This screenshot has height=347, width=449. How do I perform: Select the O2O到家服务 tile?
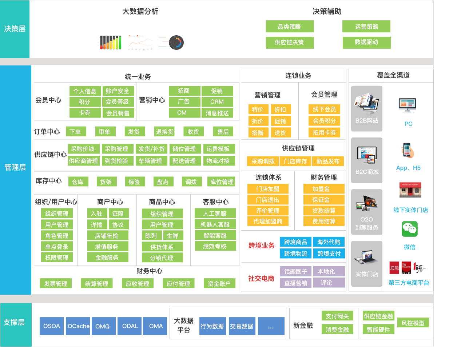[x=366, y=211]
